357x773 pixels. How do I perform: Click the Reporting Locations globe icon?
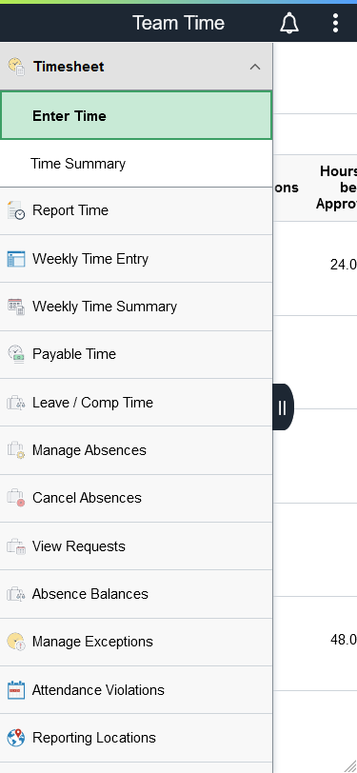pos(16,738)
